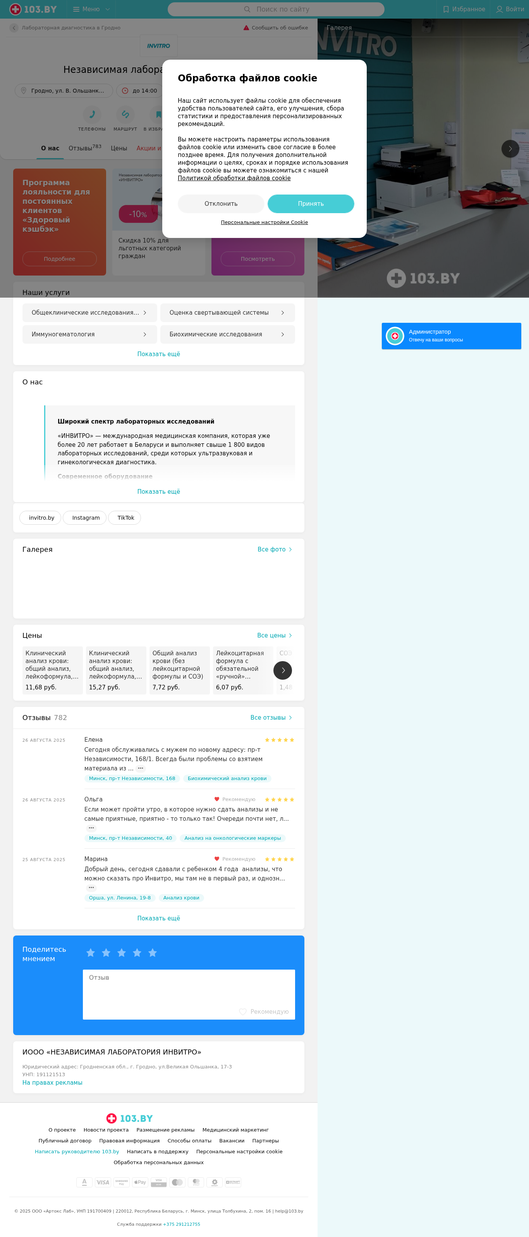Click the site search field
The width and height of the screenshot is (529, 1237).
tap(276, 9)
